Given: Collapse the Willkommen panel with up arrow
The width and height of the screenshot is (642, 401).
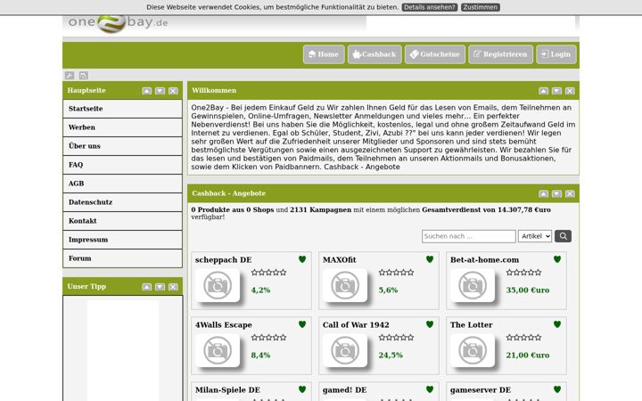Looking at the screenshot, I should (543, 91).
